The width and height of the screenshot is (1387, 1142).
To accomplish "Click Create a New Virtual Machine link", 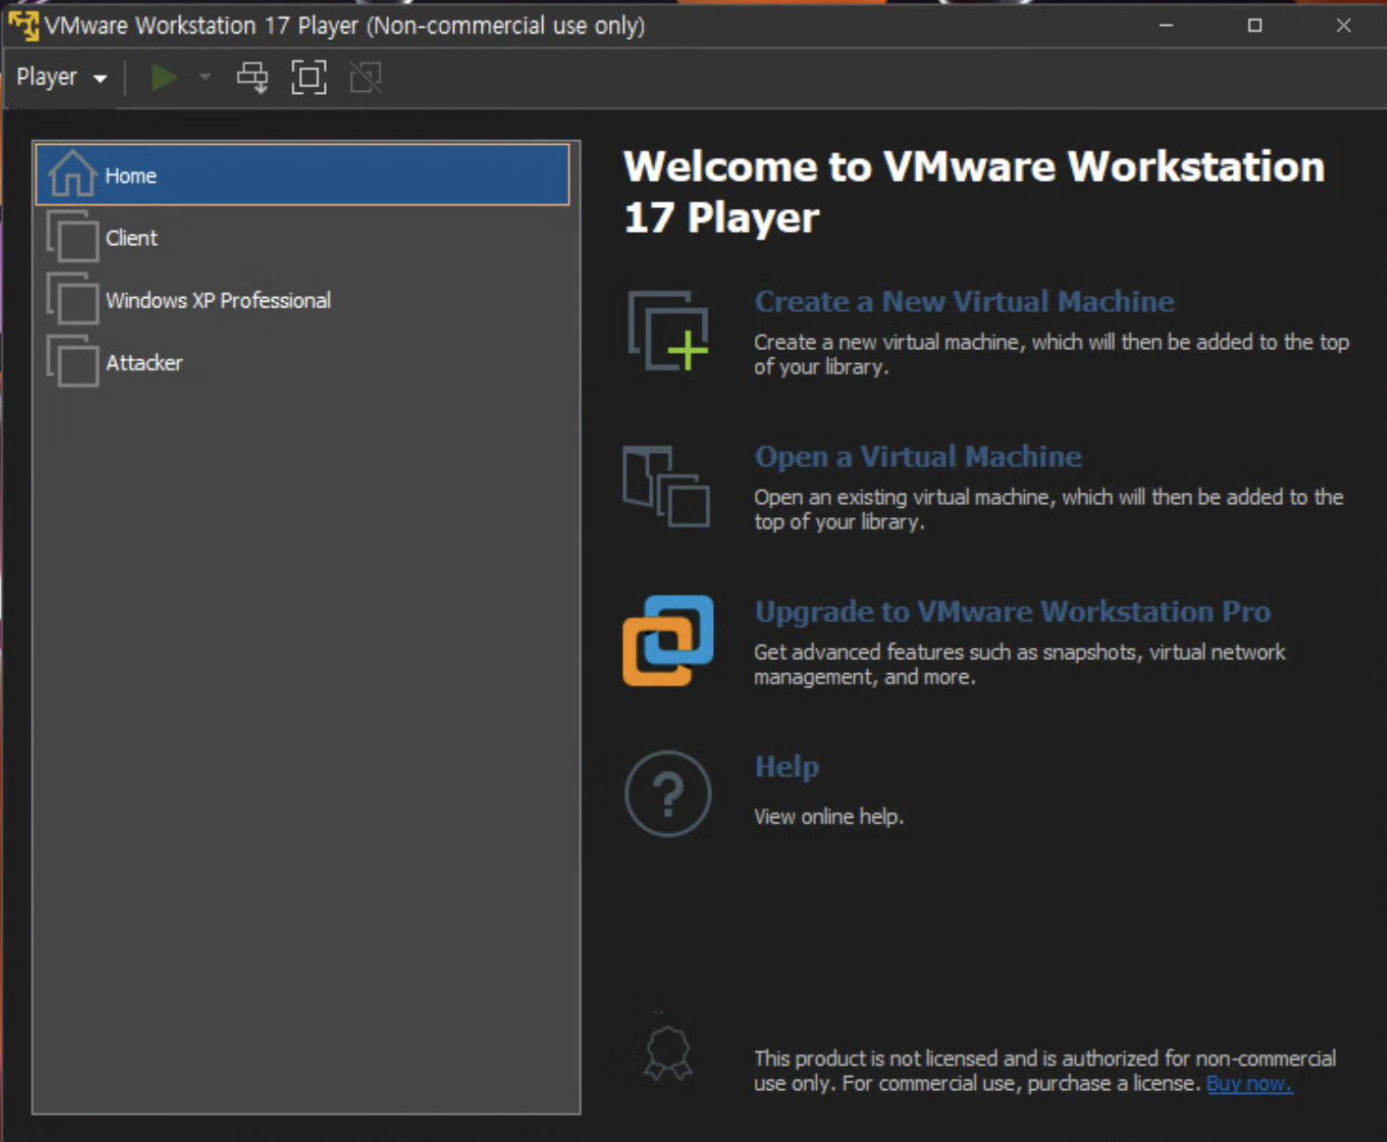I will 964,302.
